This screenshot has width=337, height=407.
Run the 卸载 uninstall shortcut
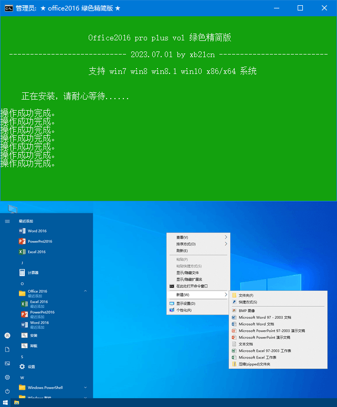tap(29, 346)
